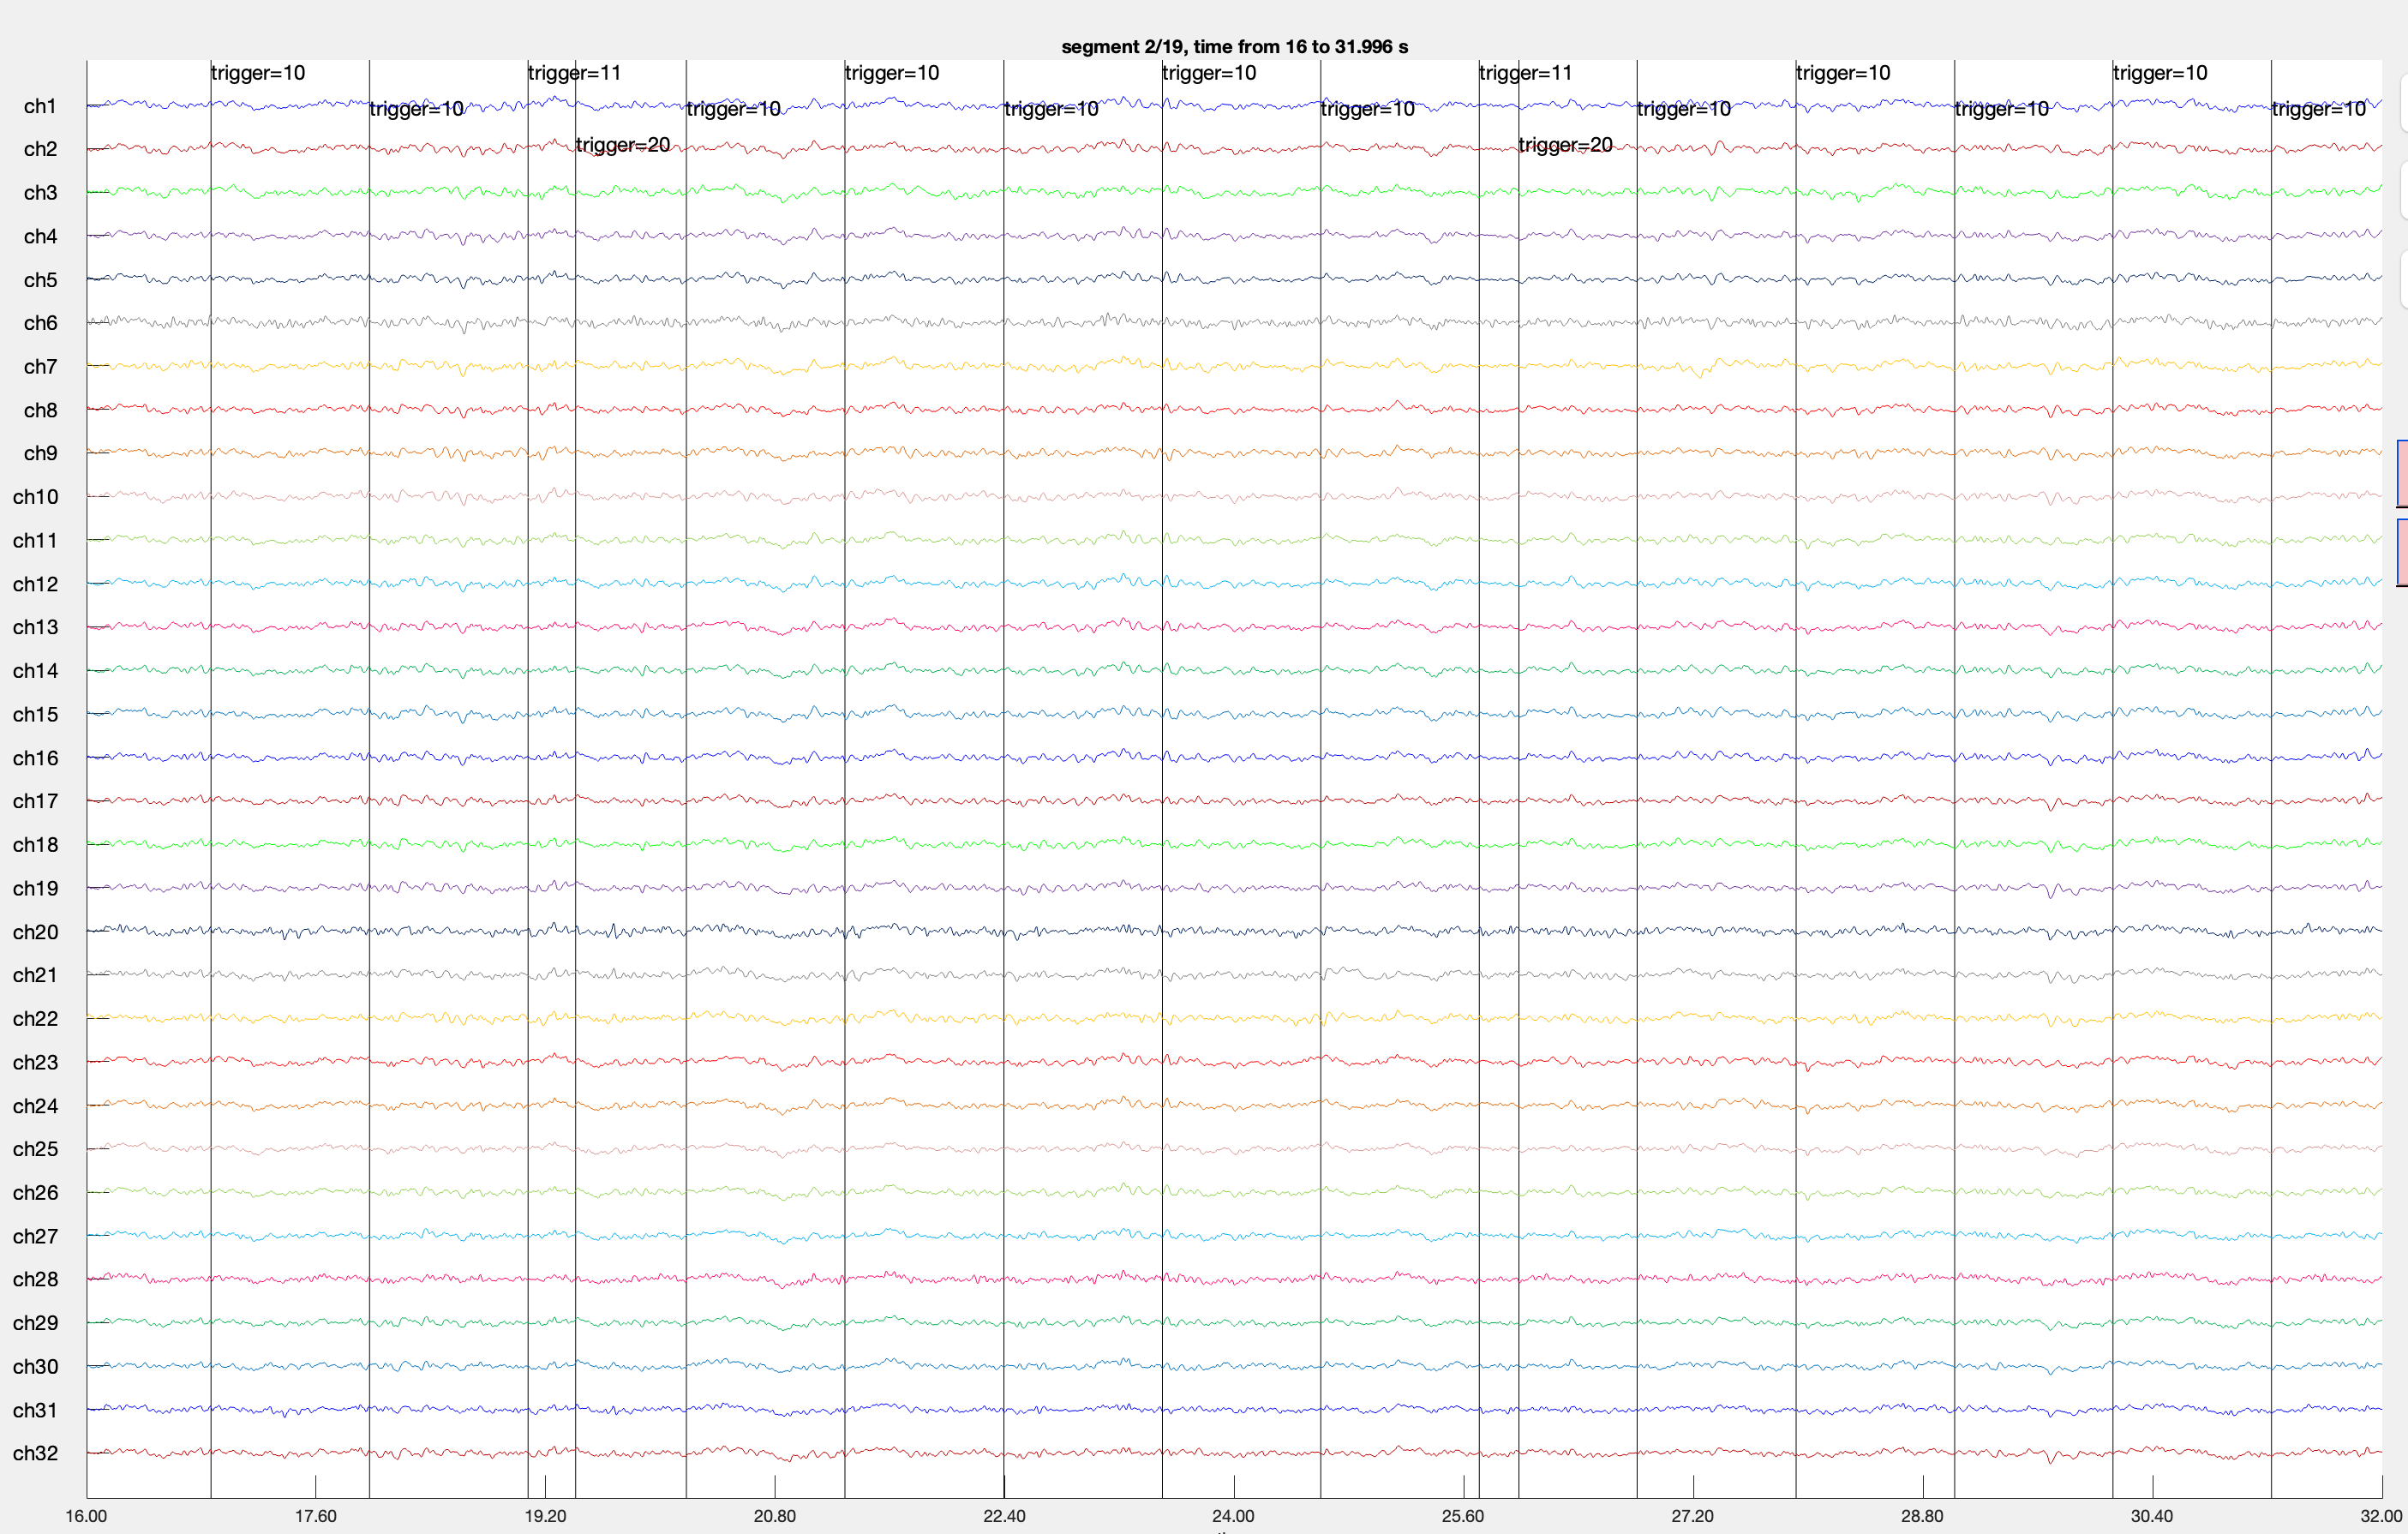Pick the ch12 channel label

pos(35,584)
